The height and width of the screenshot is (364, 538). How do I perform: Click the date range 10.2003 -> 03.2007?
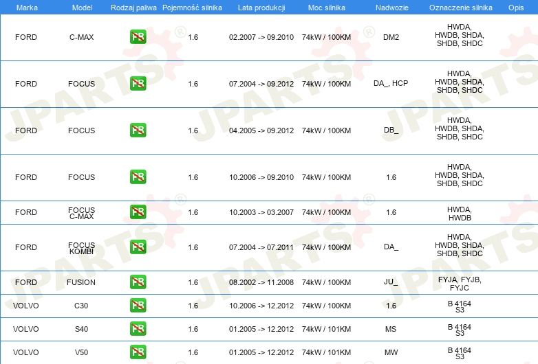(261, 212)
